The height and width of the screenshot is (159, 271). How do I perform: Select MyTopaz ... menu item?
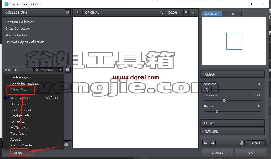[19, 127]
